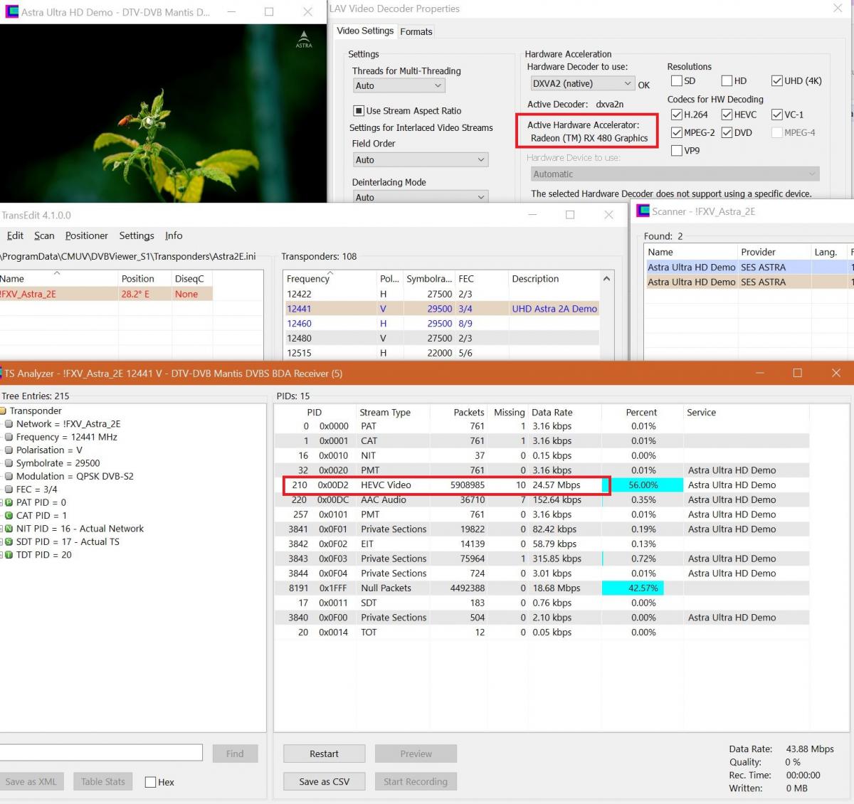
Task: Click the 56.00% percent bar for HEVC Video
Action: click(x=643, y=485)
